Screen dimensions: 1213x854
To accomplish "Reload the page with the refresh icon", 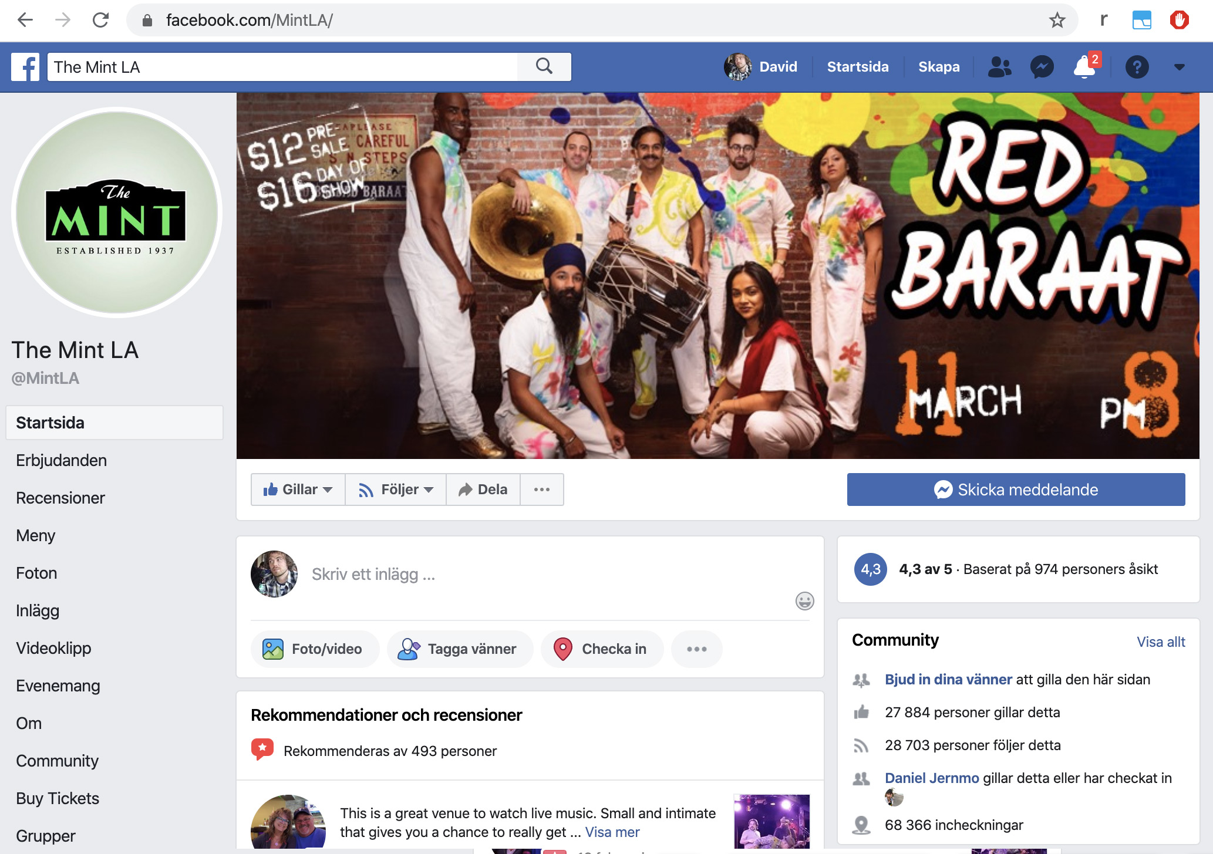I will [x=100, y=20].
